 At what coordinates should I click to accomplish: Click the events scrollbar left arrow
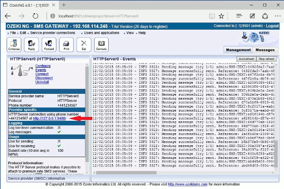point(94,173)
